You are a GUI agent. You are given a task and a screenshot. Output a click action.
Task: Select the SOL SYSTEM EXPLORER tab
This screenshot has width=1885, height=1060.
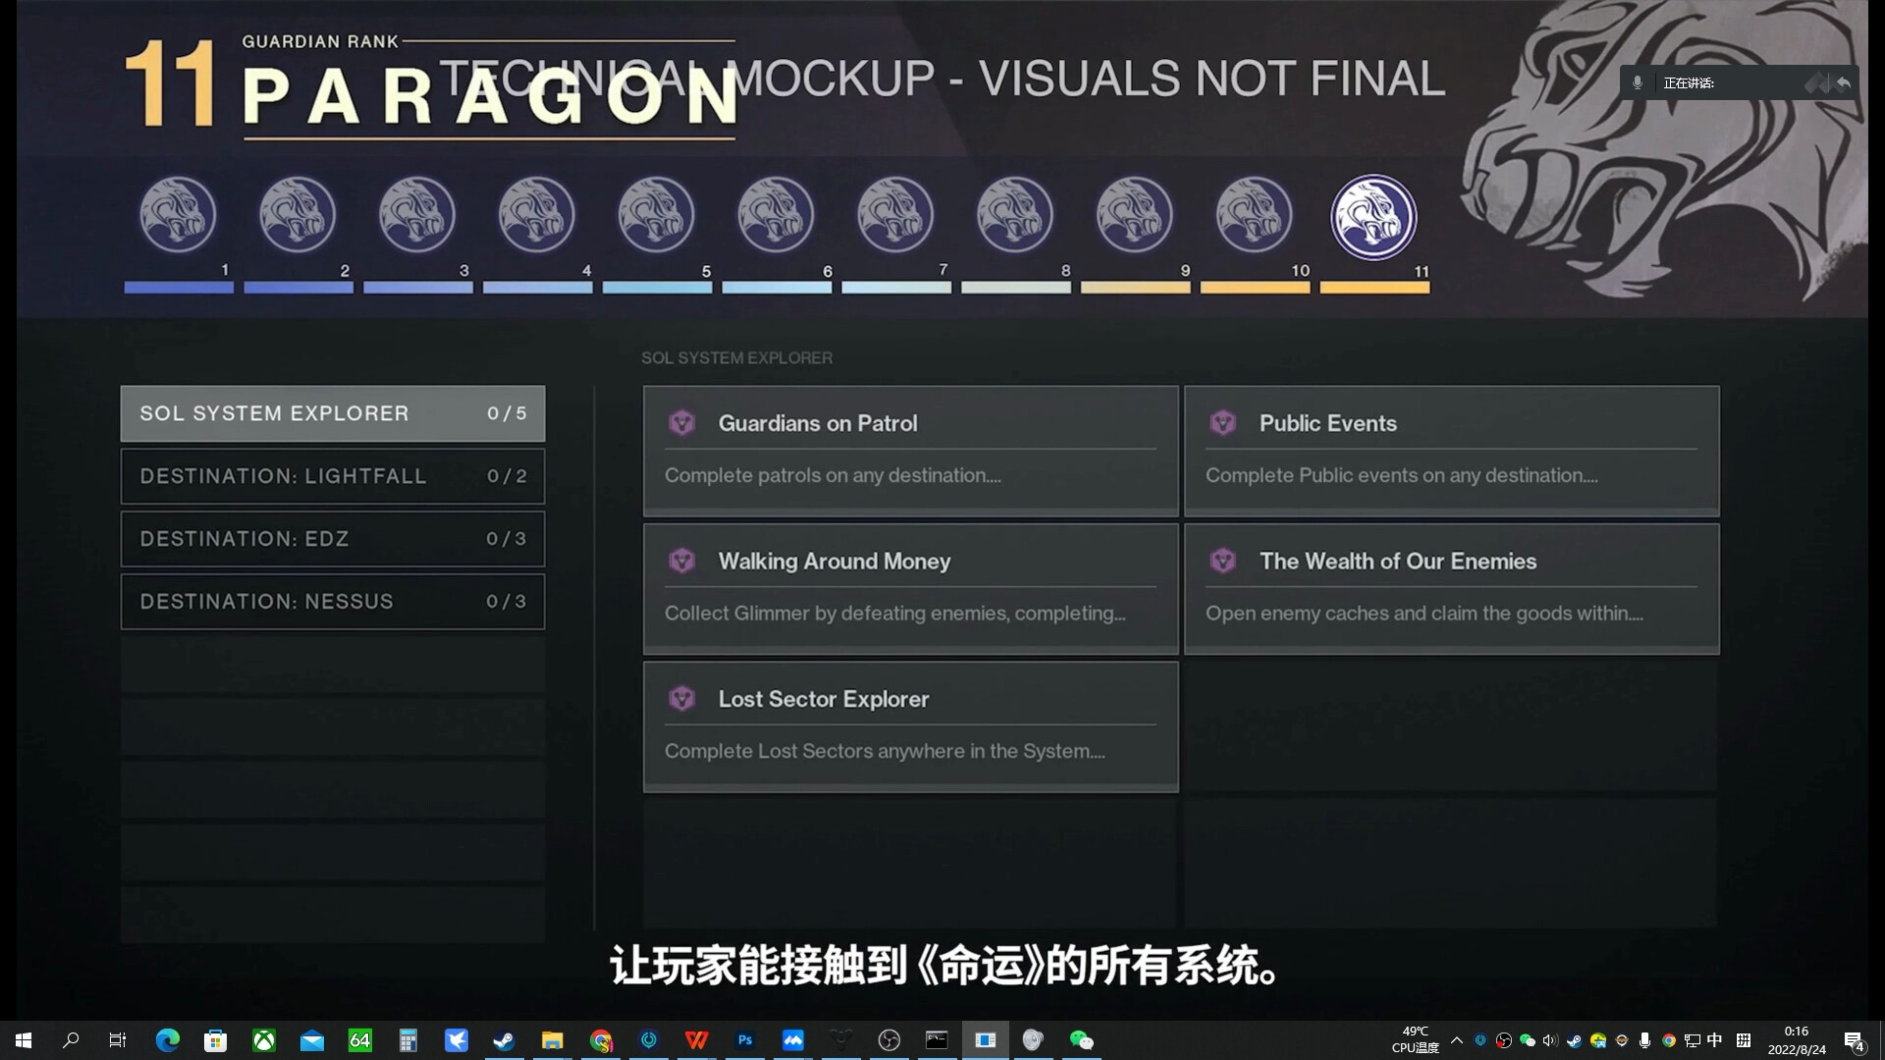(x=333, y=413)
